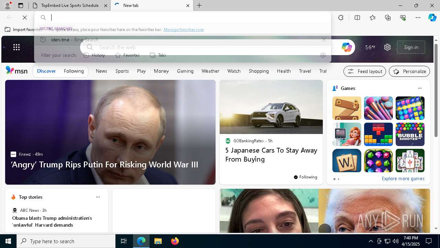View the 56°F weather widget
Image resolution: width=440 pixels, height=248 pixels.
click(x=370, y=47)
